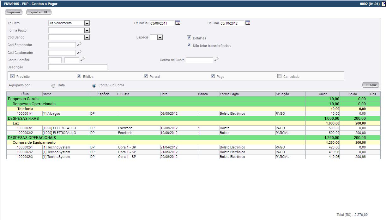Open the calendar picker for Dt Final
The height and width of the screenshot is (220, 386).
click(248, 23)
